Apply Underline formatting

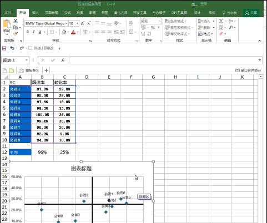[39, 32]
